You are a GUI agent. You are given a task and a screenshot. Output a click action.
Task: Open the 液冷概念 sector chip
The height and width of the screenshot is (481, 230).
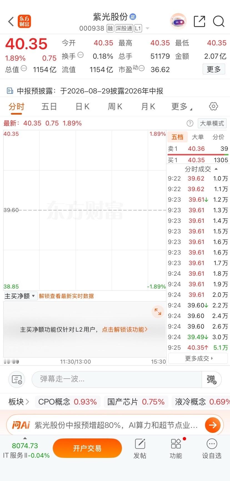tap(201, 402)
